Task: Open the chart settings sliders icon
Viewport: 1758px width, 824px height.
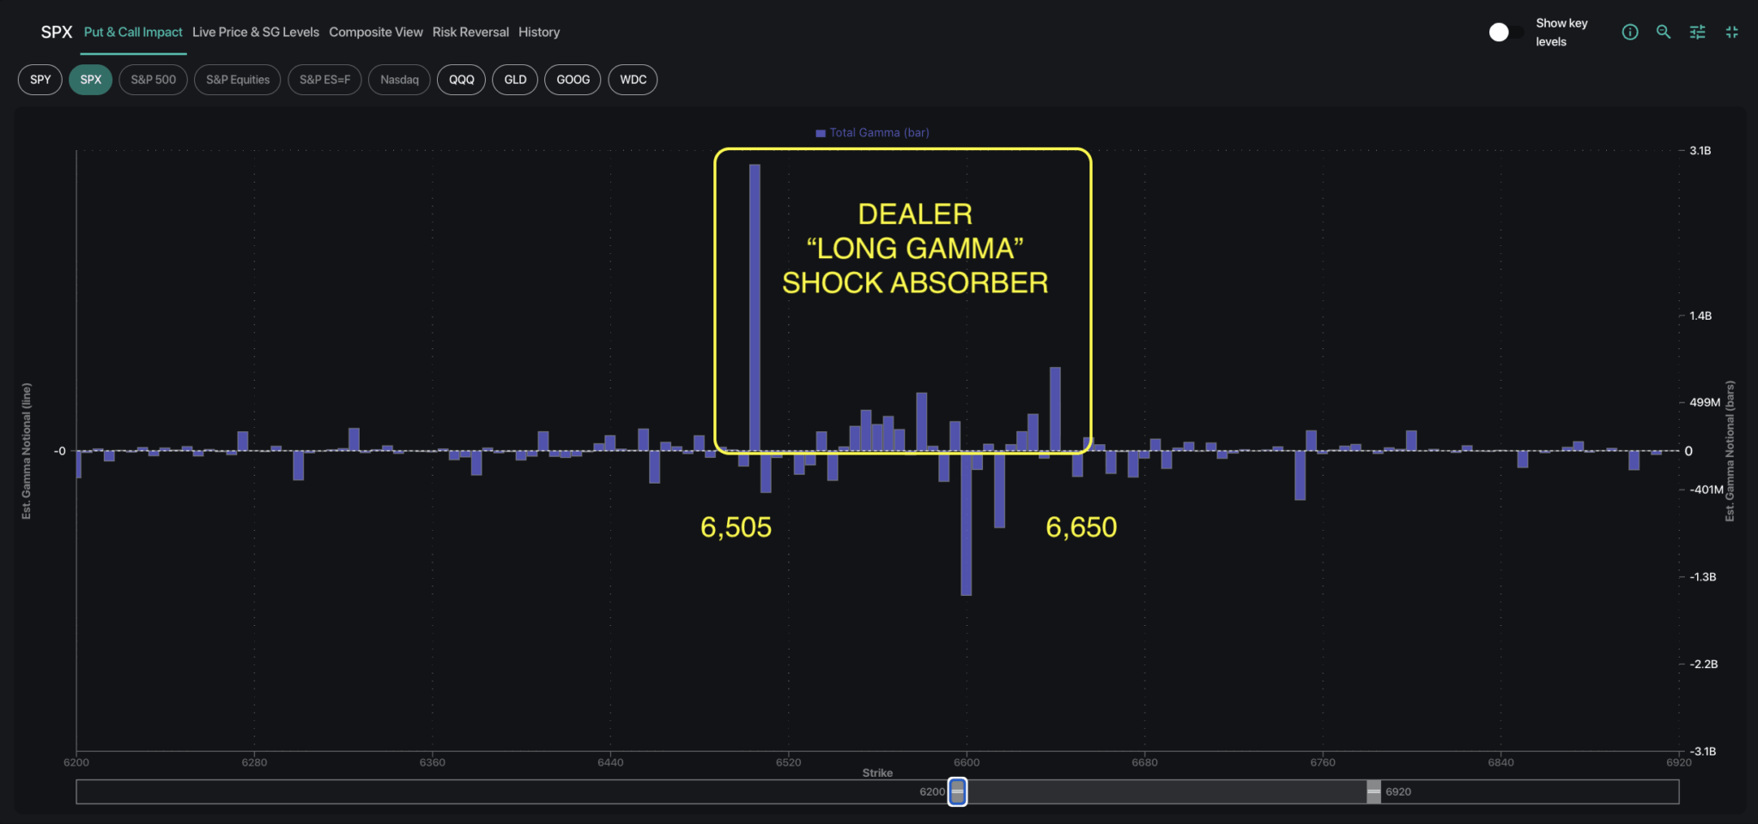Action: [1698, 32]
